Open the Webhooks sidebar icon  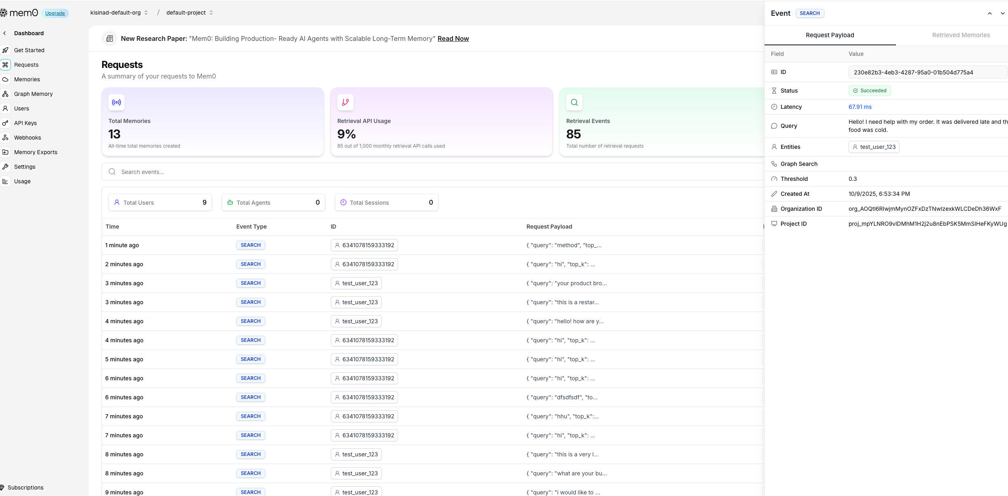(x=5, y=138)
